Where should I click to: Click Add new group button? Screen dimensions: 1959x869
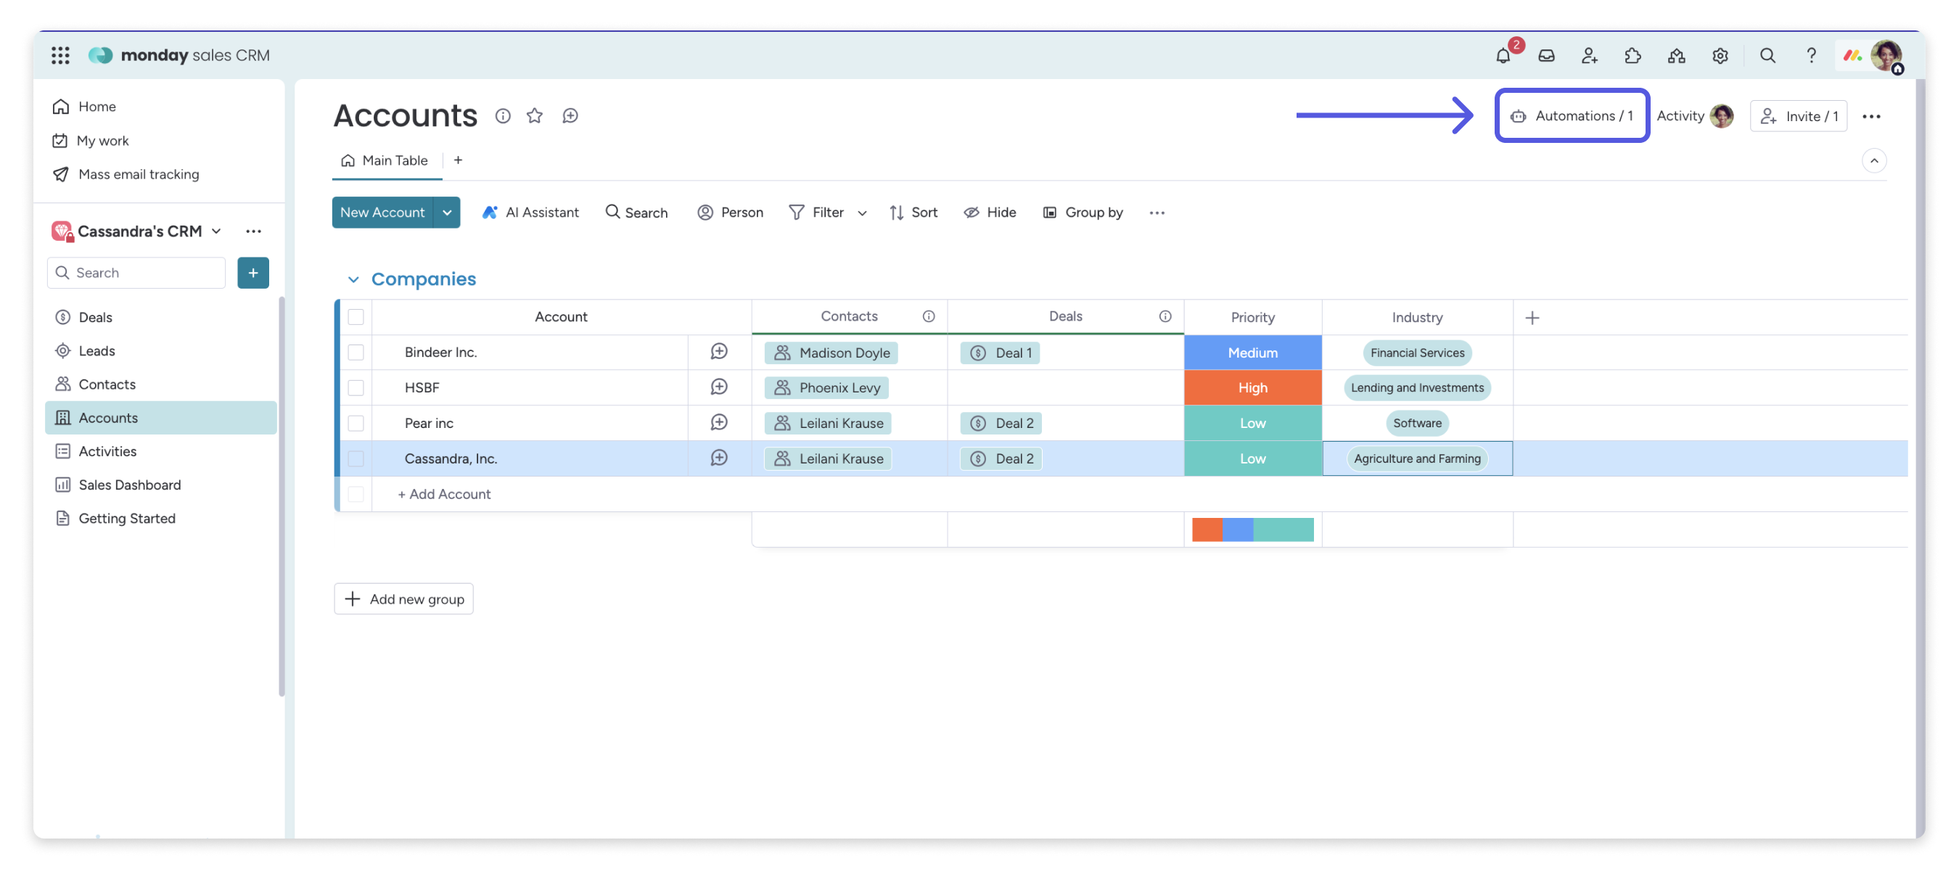pyautogui.click(x=403, y=599)
